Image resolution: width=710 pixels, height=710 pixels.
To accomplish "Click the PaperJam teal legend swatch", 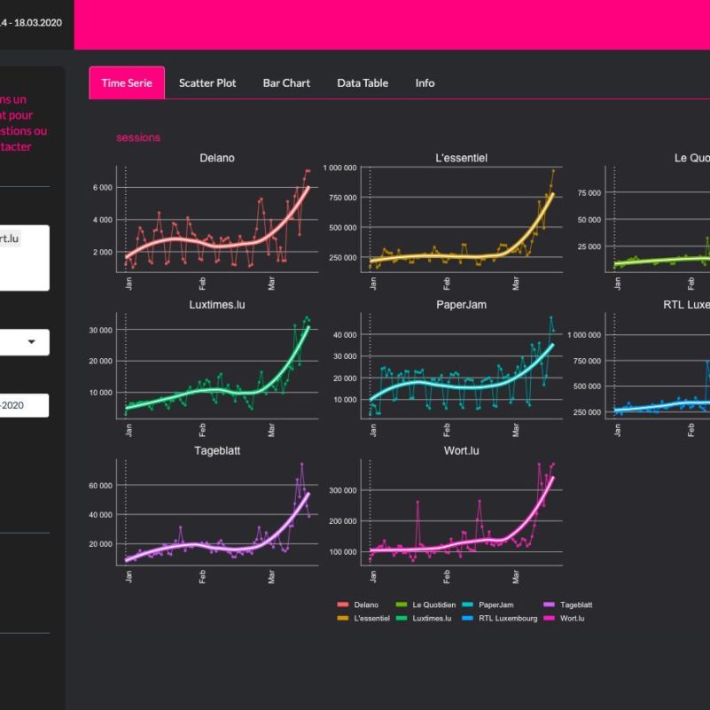I will point(467,605).
